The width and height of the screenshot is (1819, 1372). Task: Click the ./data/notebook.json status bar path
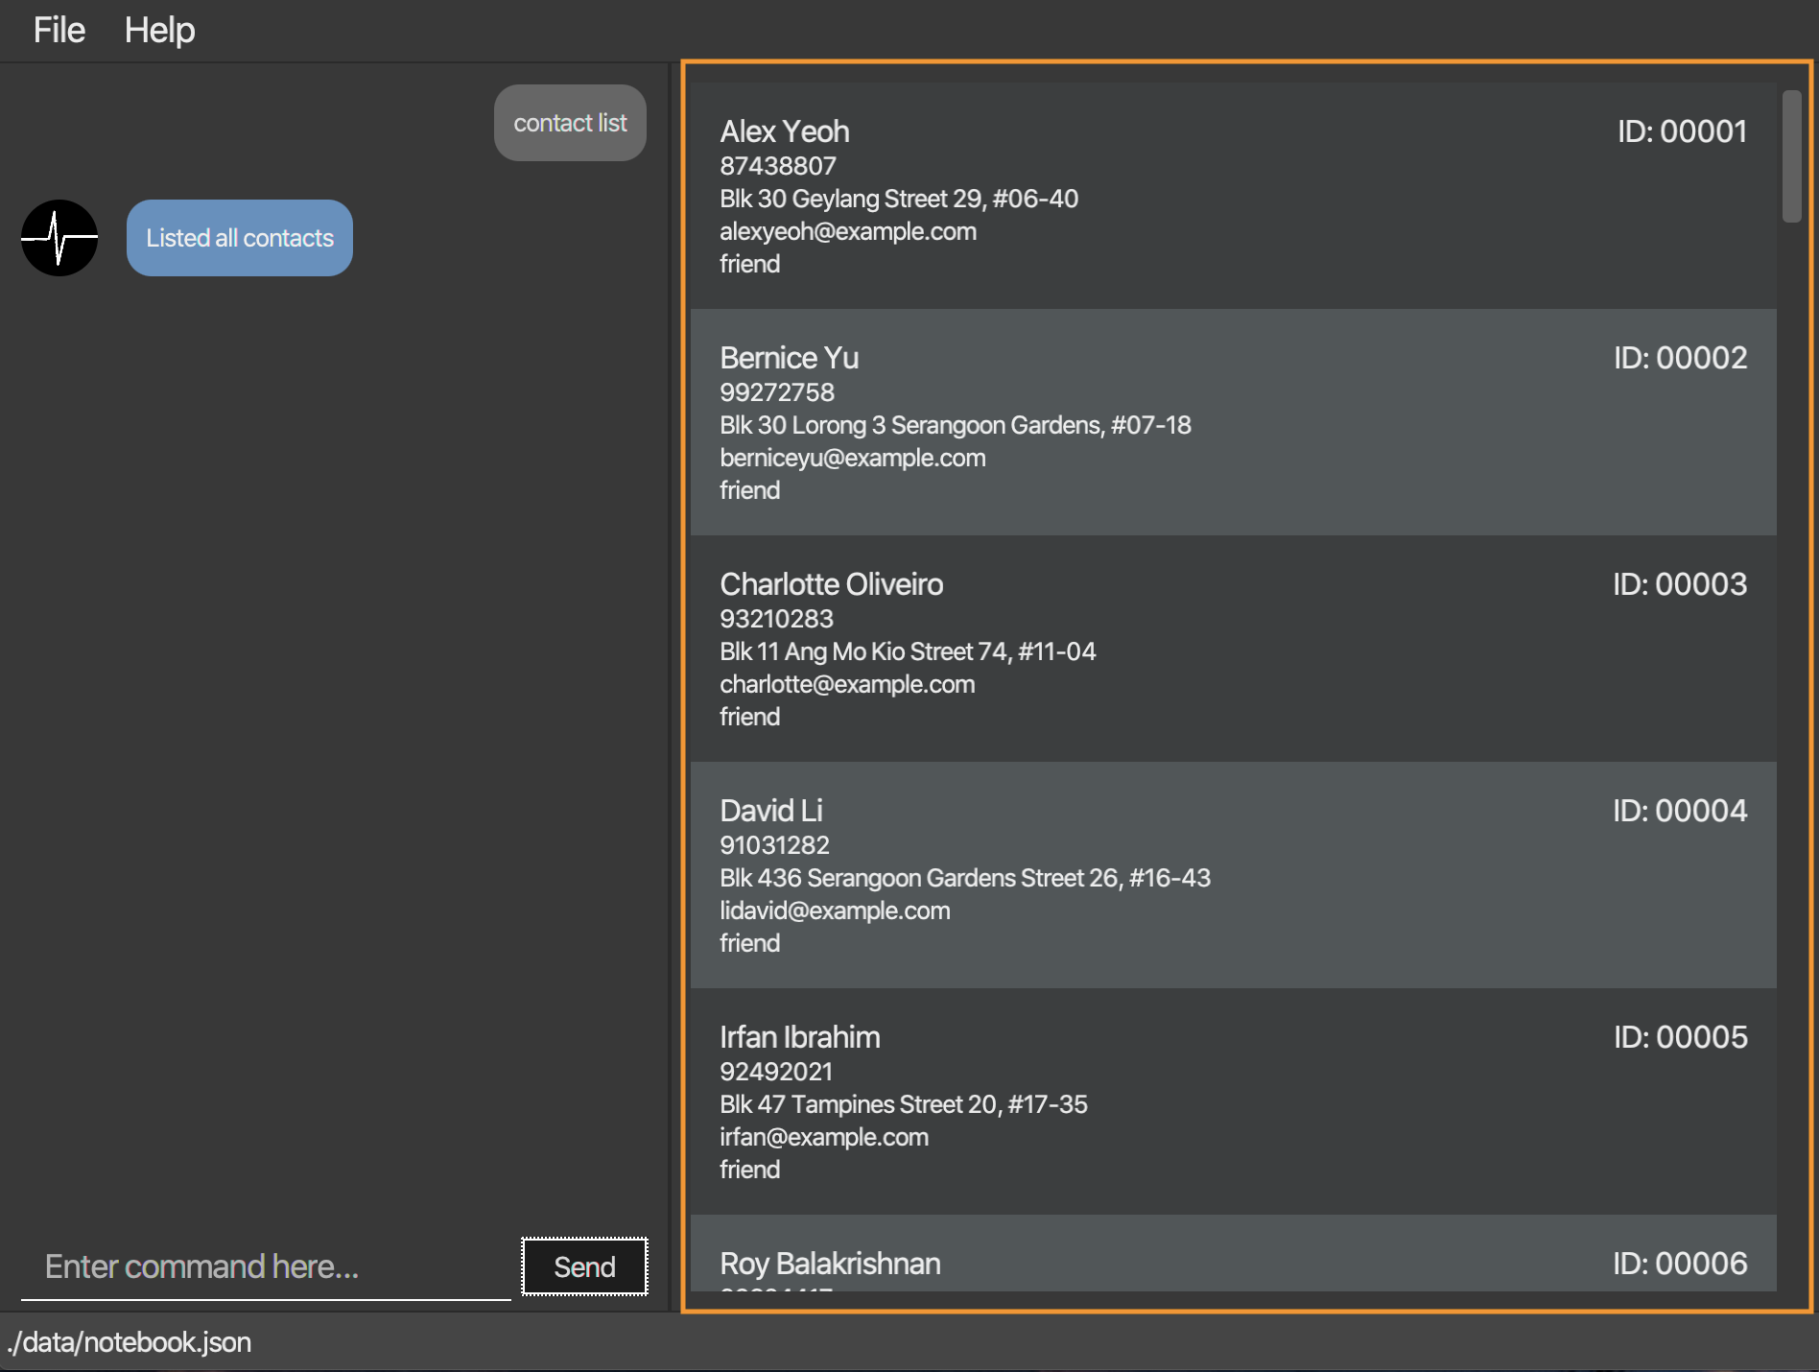click(x=130, y=1341)
